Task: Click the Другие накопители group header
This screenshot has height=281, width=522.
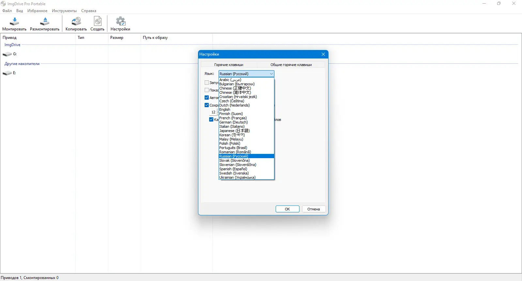Action: click(x=22, y=64)
